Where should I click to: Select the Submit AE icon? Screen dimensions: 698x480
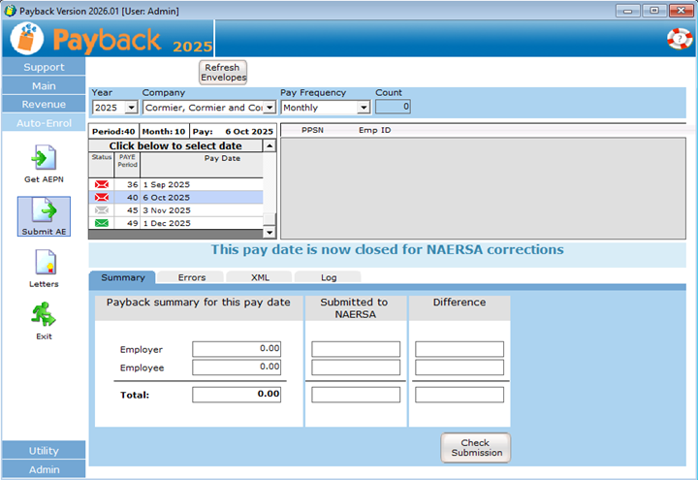(x=44, y=211)
